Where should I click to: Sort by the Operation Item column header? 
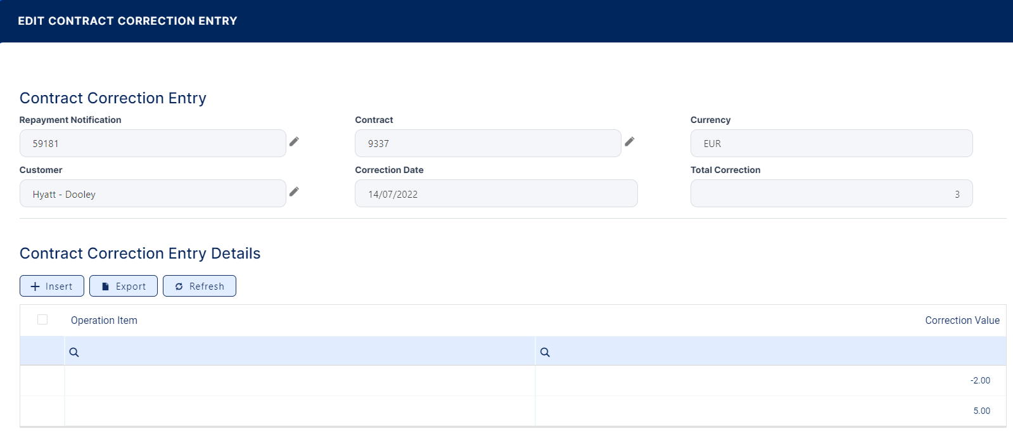pos(104,321)
